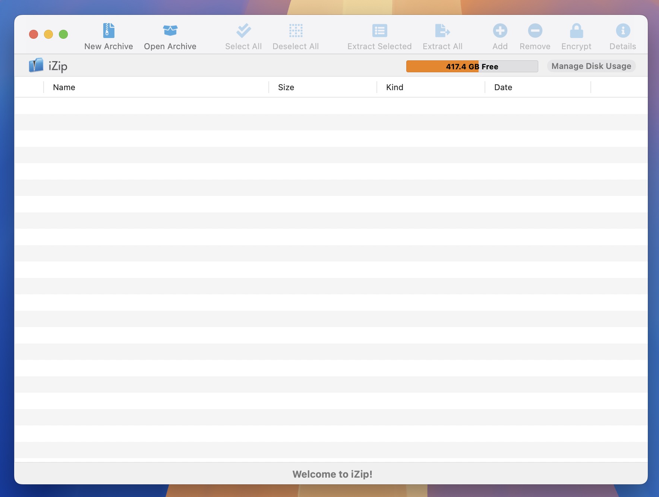Viewport: 659px width, 497px height.
Task: Extract Selected files
Action: [379, 35]
